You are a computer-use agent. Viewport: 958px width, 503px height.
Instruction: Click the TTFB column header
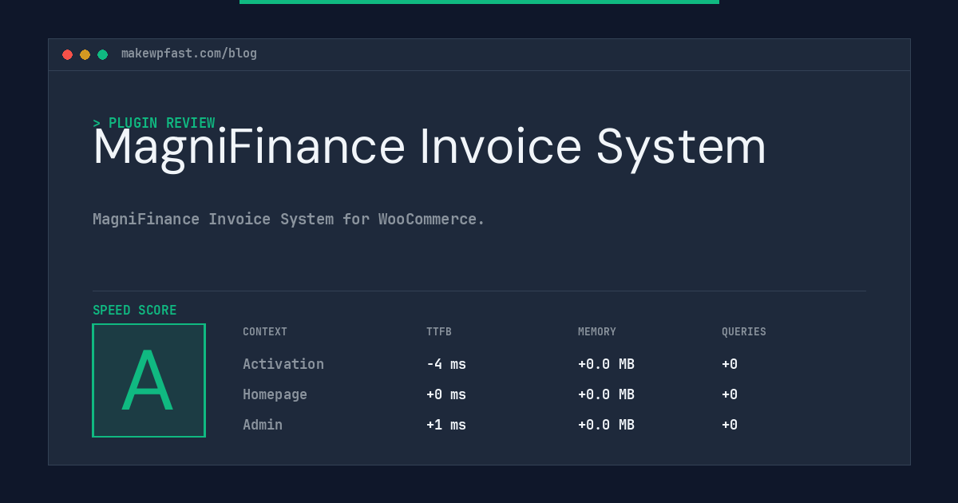pyautogui.click(x=439, y=332)
